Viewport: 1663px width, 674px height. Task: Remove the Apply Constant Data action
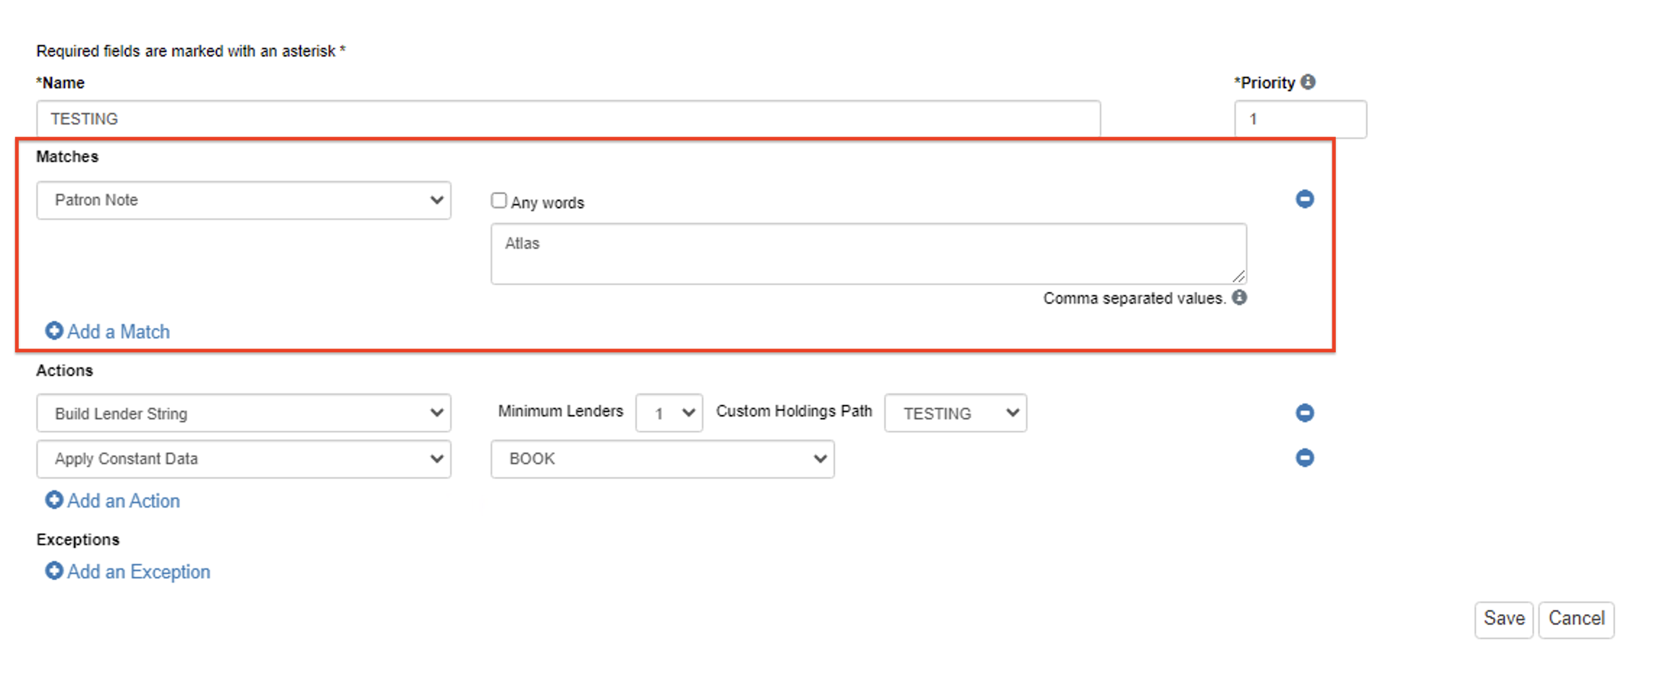pos(1304,458)
